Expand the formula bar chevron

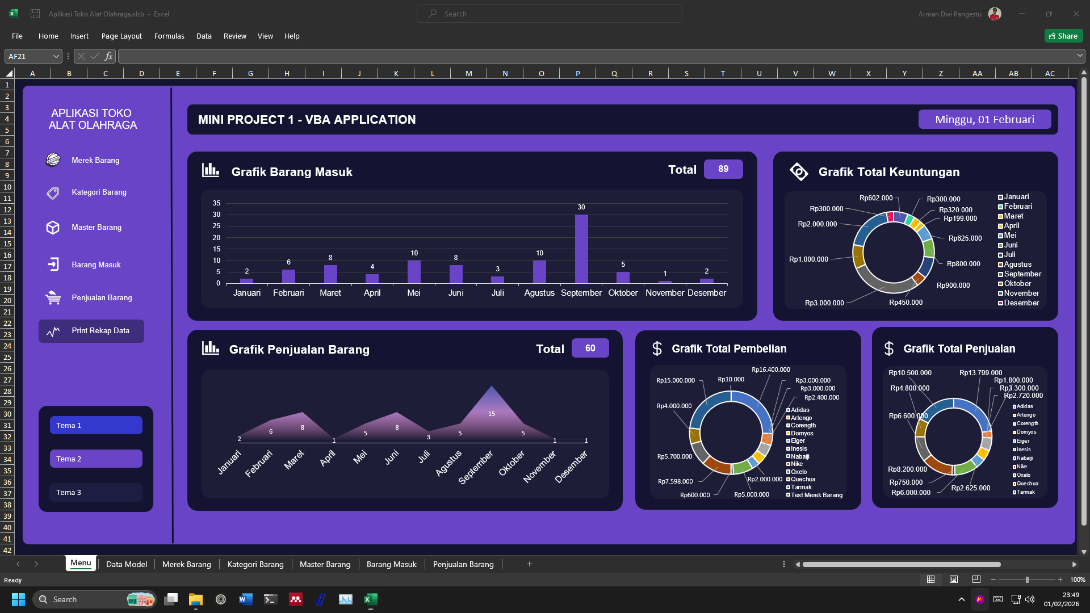tap(1079, 56)
